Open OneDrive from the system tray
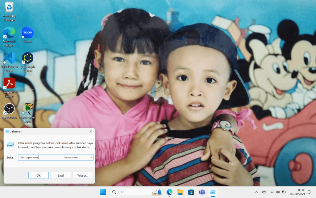 [264, 192]
